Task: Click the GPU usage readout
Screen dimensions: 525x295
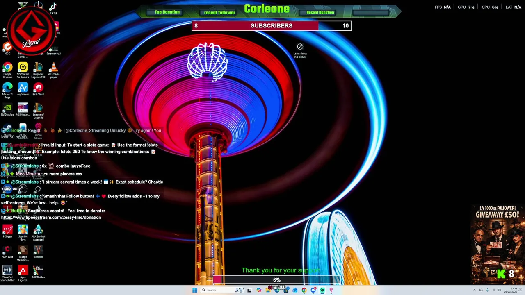Action: coord(466,7)
